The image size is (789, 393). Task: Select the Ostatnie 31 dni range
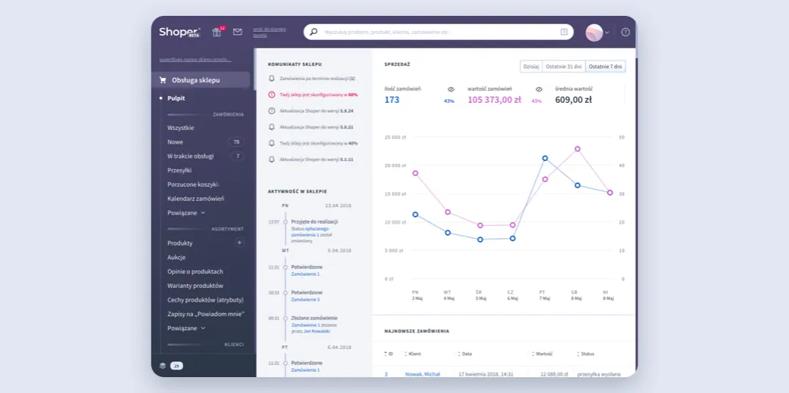[564, 67]
